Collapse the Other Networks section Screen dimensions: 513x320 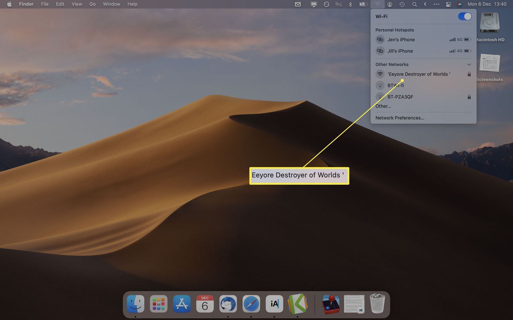click(x=469, y=64)
